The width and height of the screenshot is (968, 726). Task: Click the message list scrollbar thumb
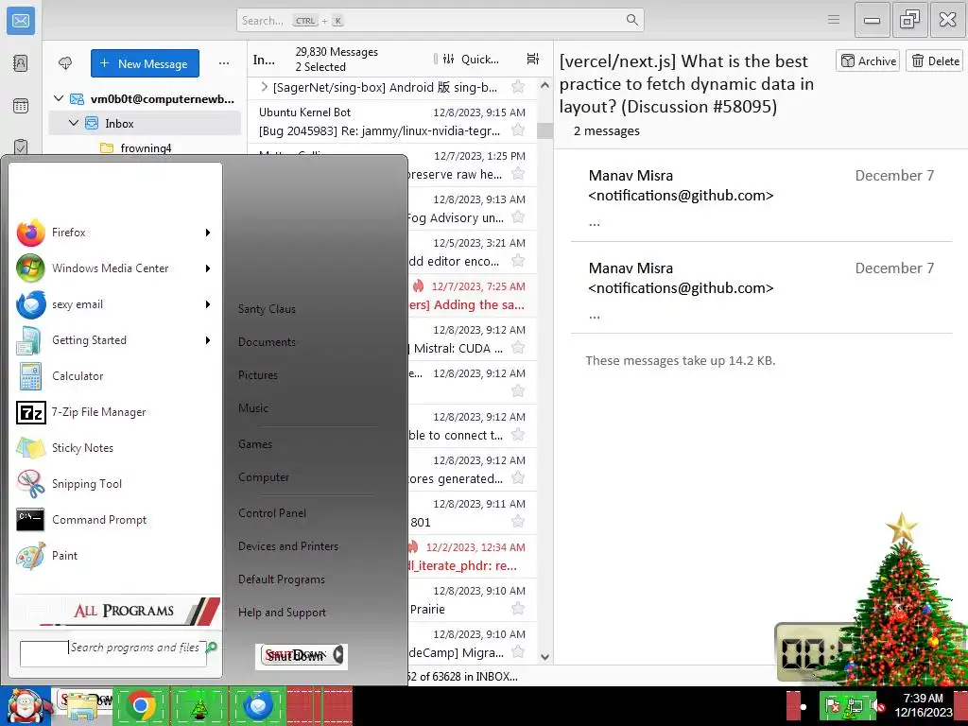(x=544, y=130)
